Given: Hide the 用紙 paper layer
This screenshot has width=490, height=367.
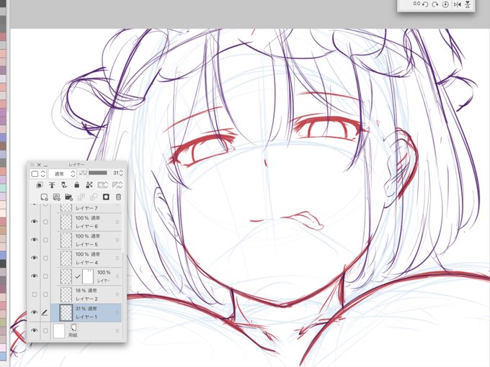Looking at the screenshot, I should point(34,330).
